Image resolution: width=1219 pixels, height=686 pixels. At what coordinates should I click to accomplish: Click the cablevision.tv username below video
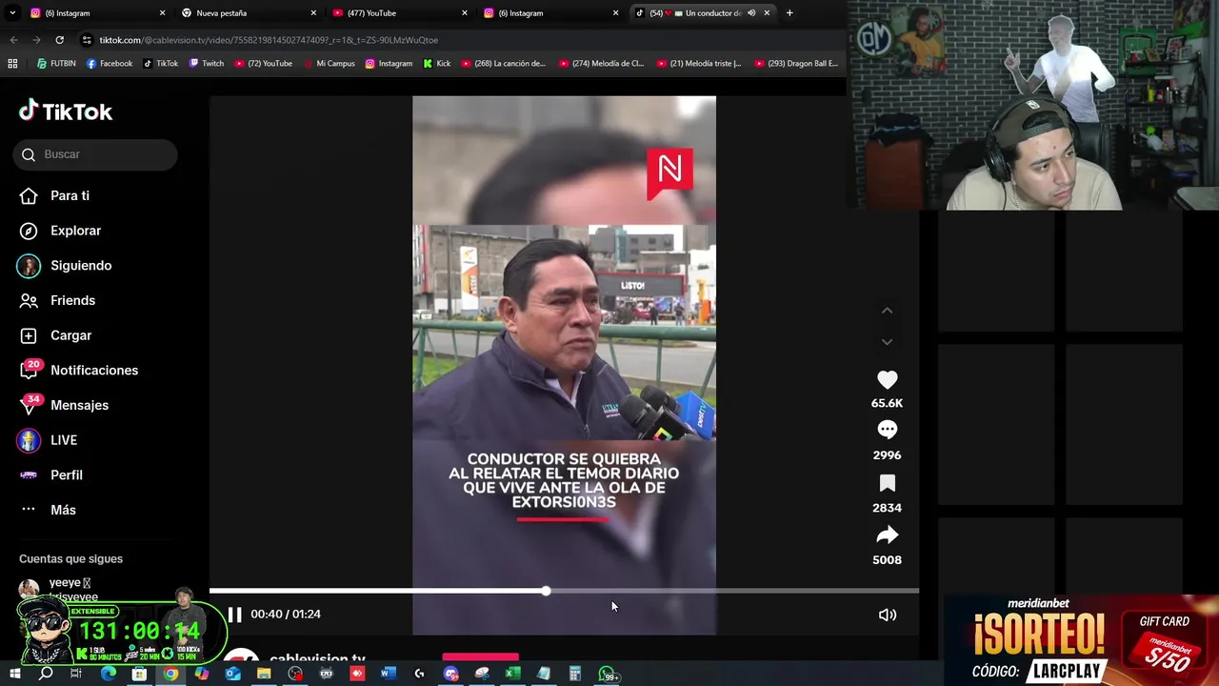[x=317, y=658]
